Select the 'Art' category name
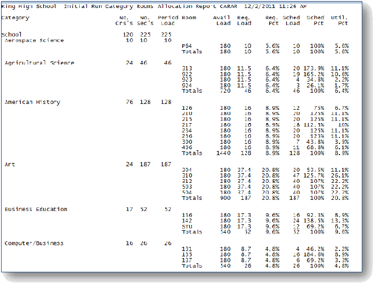The width and height of the screenshot is (373, 283). click(x=10, y=164)
